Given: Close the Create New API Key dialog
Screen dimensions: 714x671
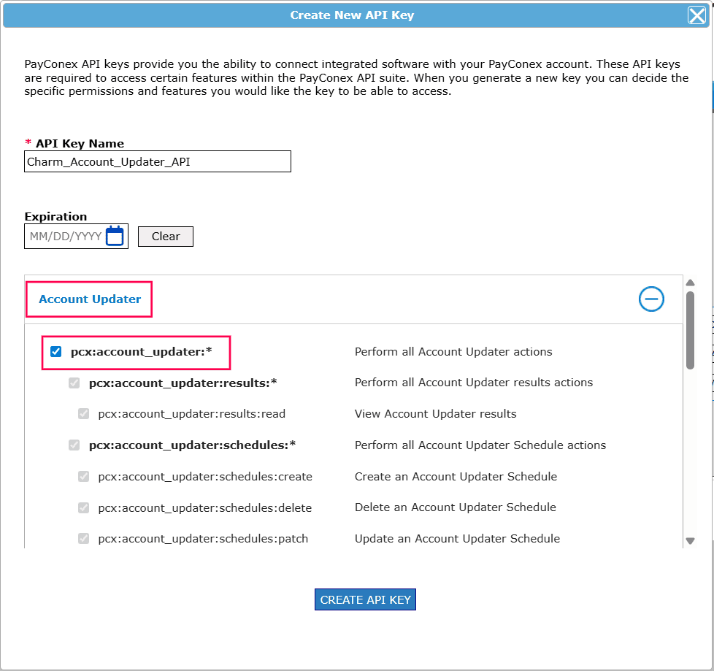Looking at the screenshot, I should 696,15.
